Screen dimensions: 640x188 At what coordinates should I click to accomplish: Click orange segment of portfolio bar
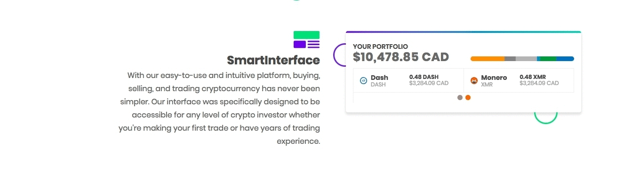pos(487,59)
